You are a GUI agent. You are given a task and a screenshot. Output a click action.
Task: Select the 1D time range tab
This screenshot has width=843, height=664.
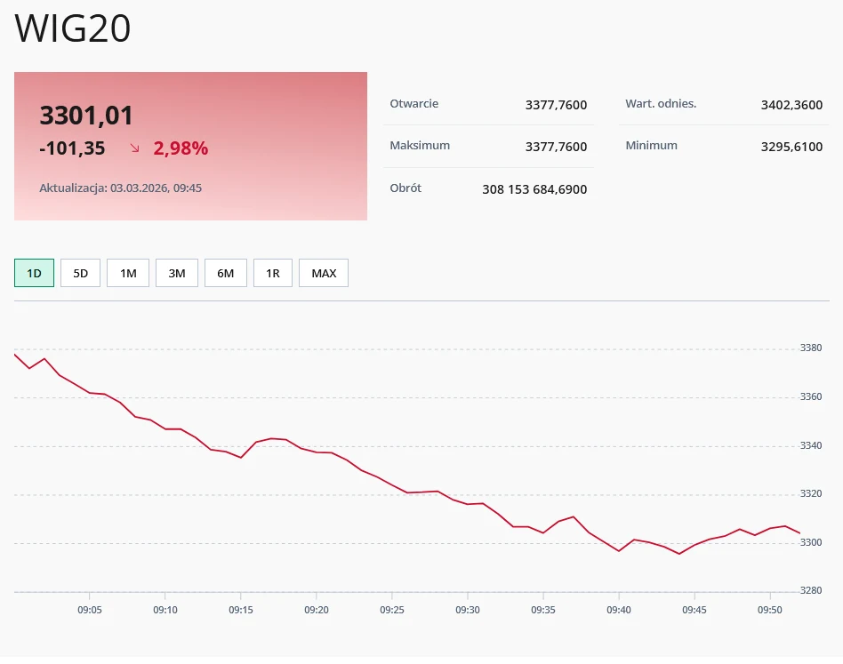coord(34,273)
